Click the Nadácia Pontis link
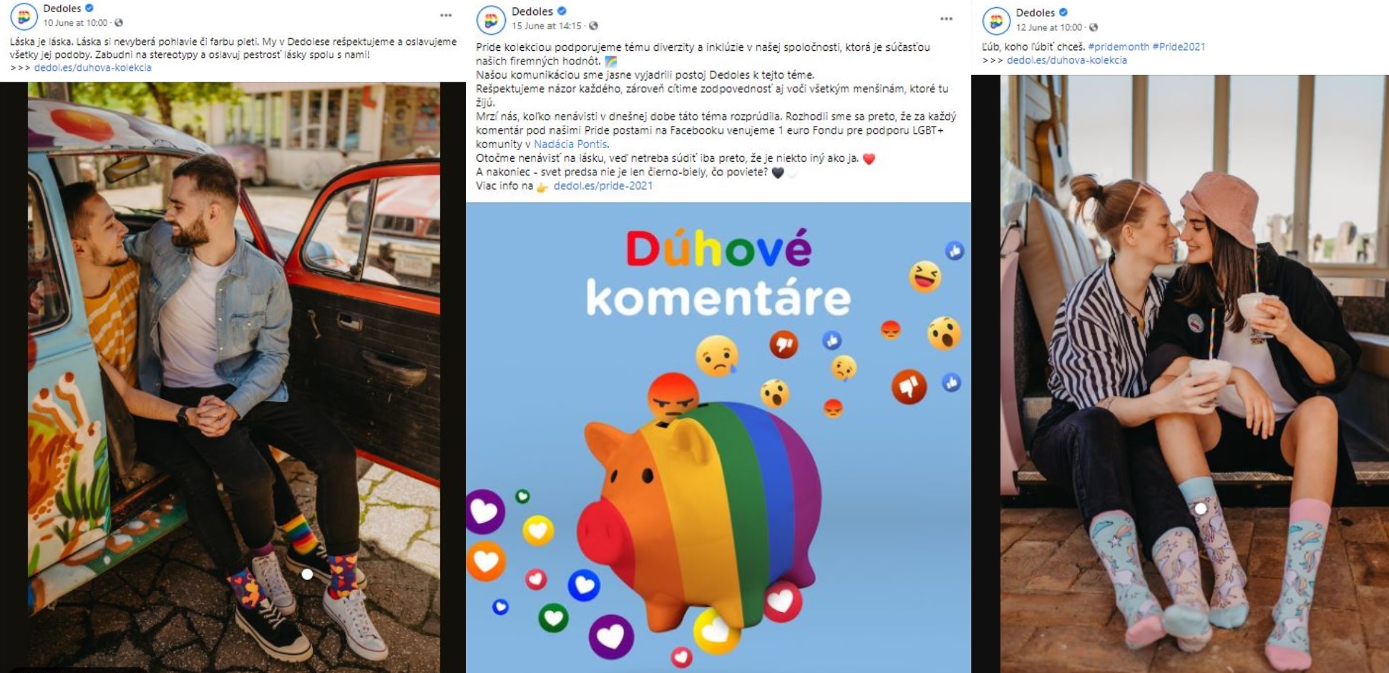1389x673 pixels. point(570,144)
